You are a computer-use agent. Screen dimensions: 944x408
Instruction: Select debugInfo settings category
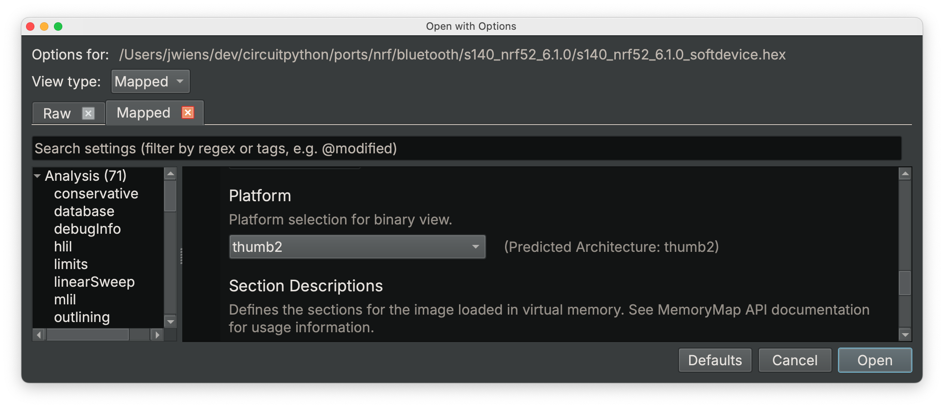(x=87, y=229)
